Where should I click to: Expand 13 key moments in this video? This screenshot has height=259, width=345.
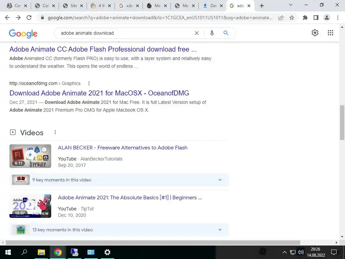tap(119, 230)
